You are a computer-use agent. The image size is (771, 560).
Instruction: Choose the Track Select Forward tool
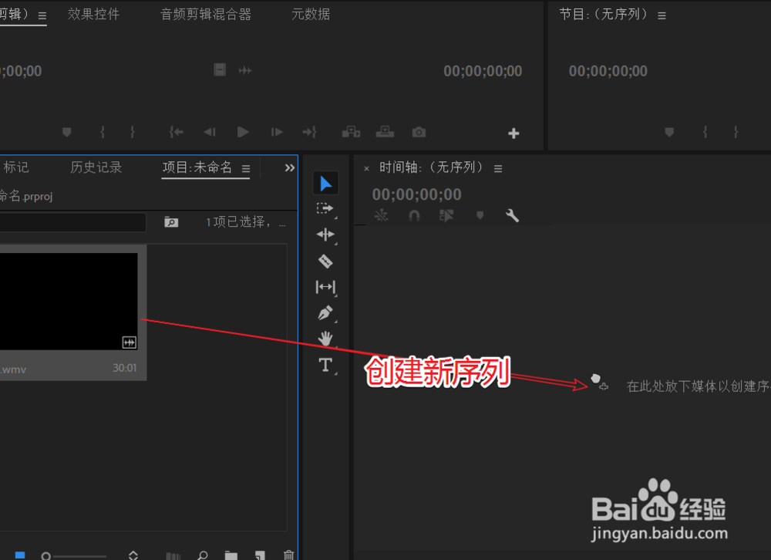325,208
